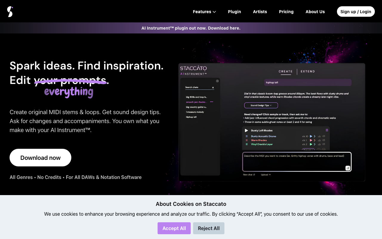This screenshot has width=382, height=239.
Task: Thumbs down the Vinyl Crackle Layer track
Action: tap(324, 144)
